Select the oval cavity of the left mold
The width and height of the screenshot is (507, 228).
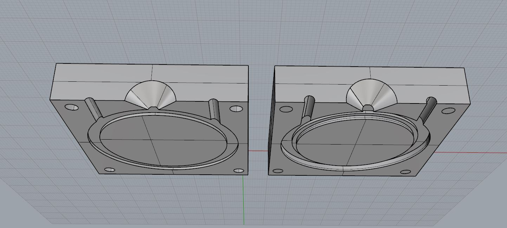[162, 140]
